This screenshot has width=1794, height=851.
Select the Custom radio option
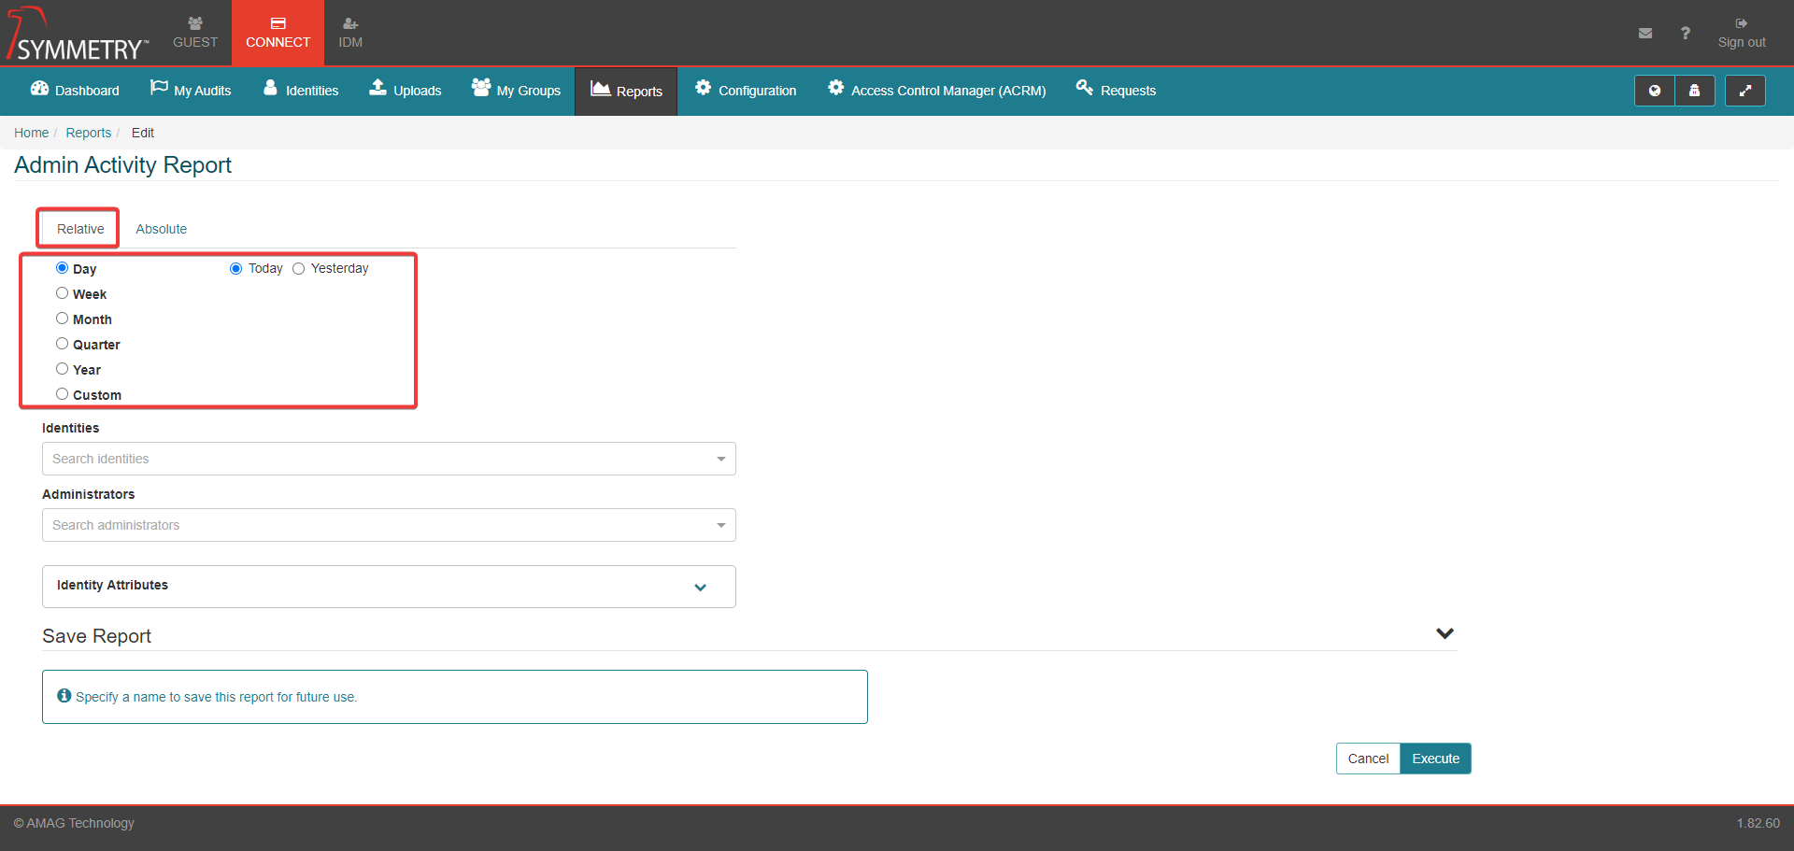tap(62, 394)
